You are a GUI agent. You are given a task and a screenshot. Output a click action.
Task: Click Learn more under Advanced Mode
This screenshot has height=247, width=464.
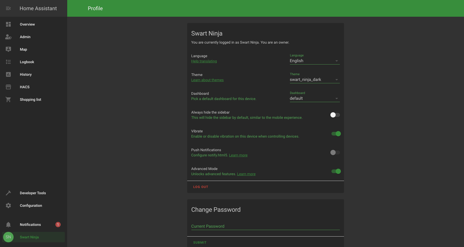tap(246, 174)
